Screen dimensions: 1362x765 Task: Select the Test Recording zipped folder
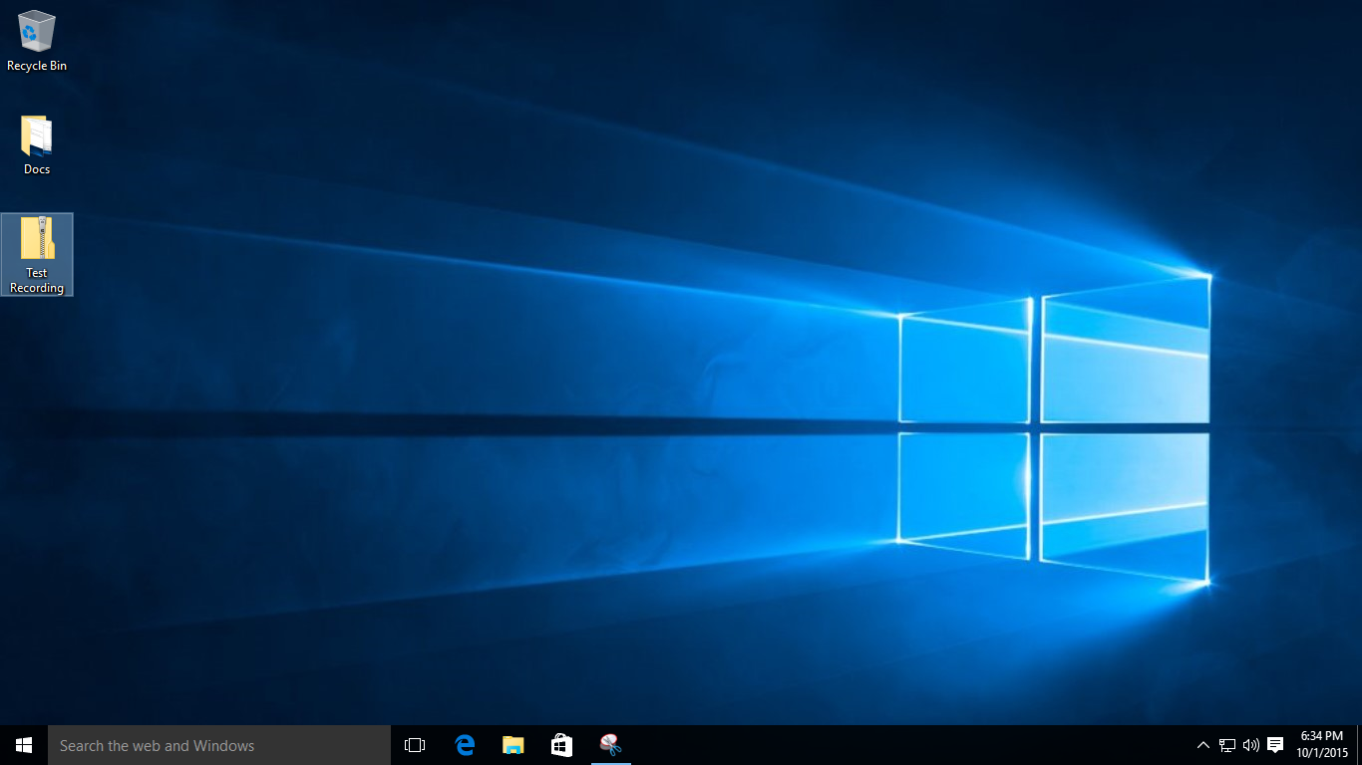(x=37, y=255)
